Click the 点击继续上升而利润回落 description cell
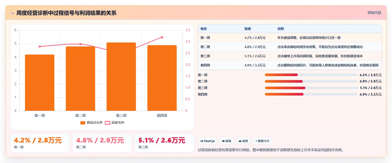The image size is (392, 163). pos(320,56)
